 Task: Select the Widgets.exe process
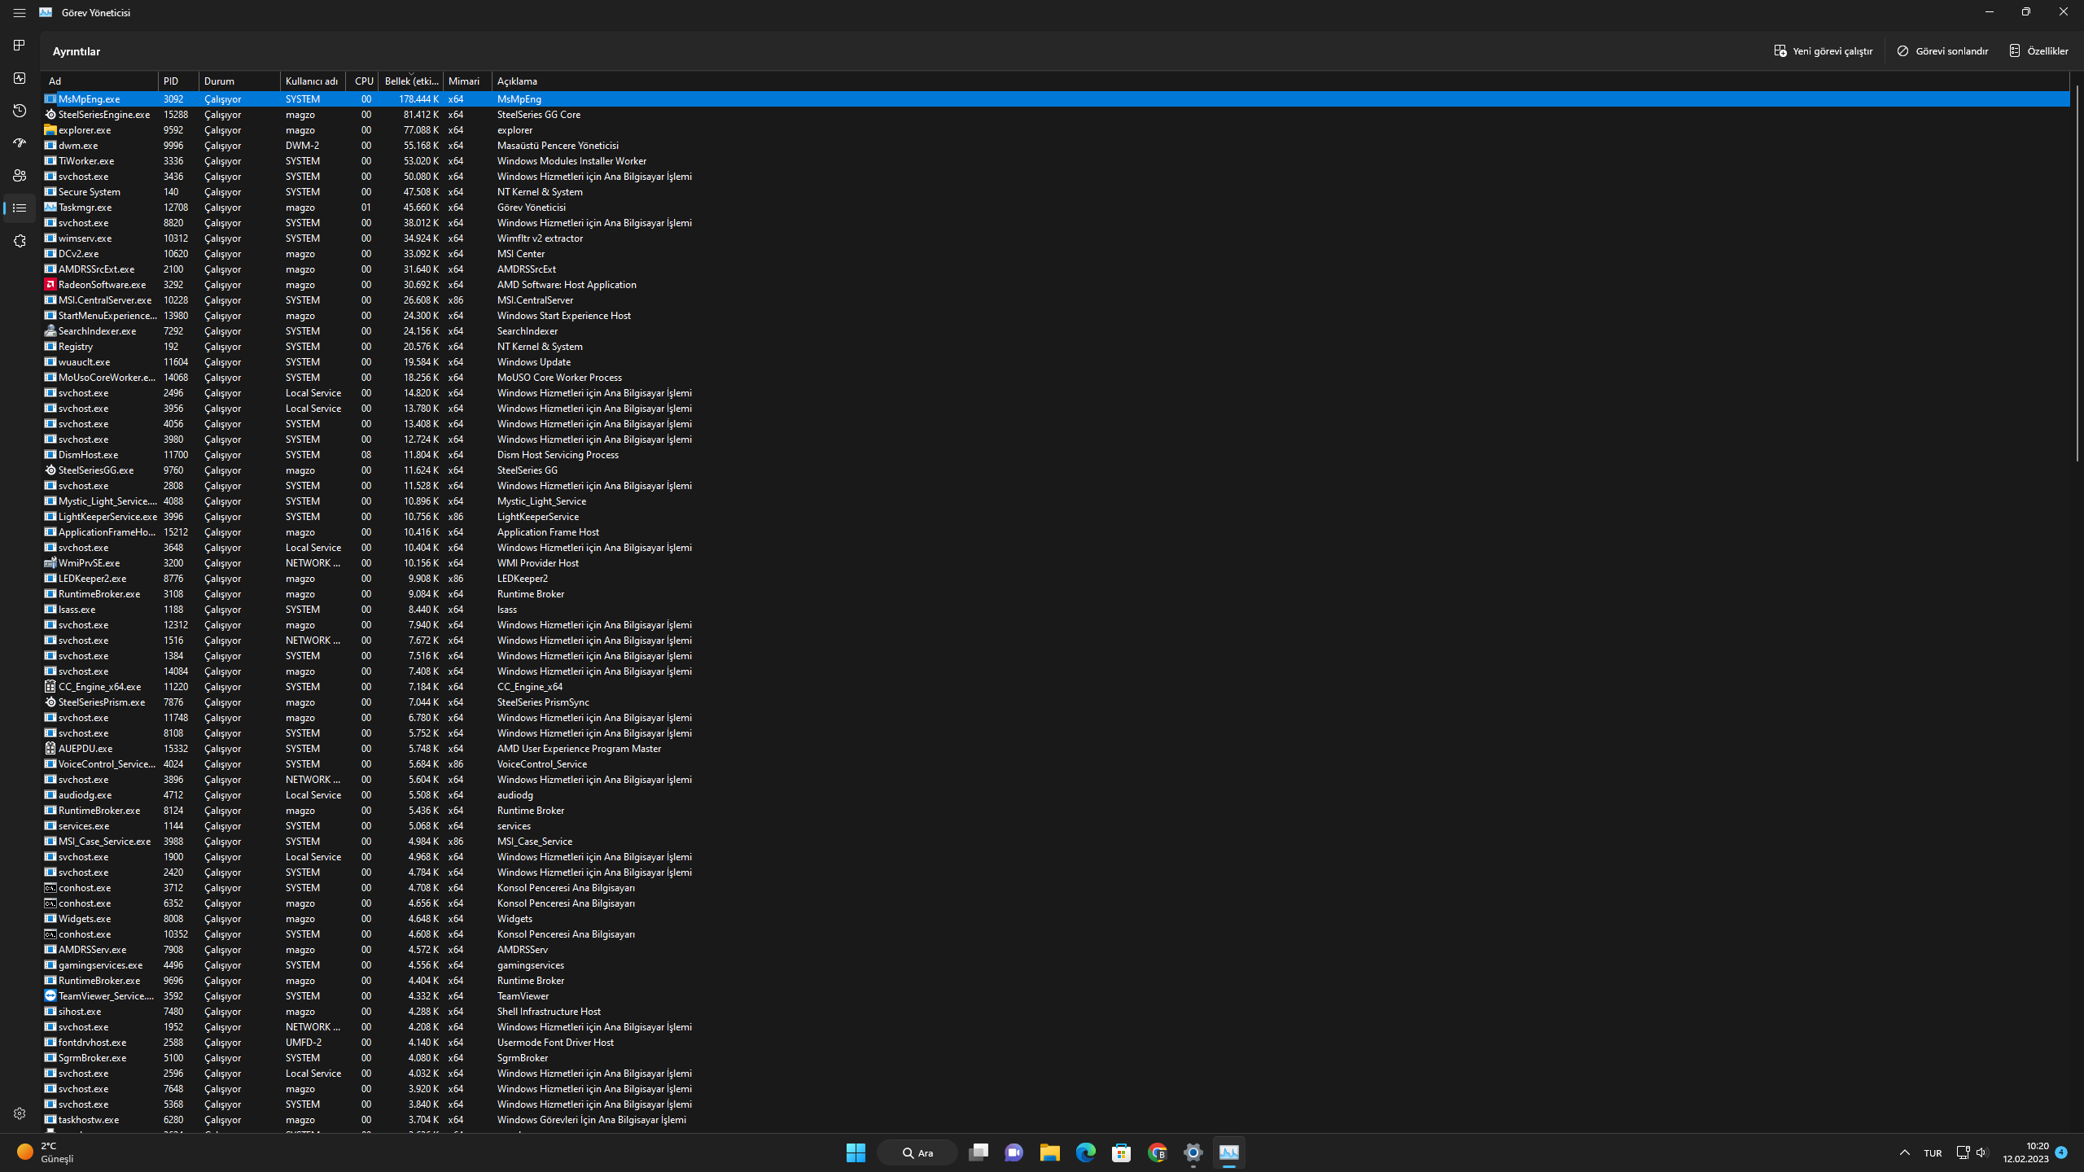1056,918
